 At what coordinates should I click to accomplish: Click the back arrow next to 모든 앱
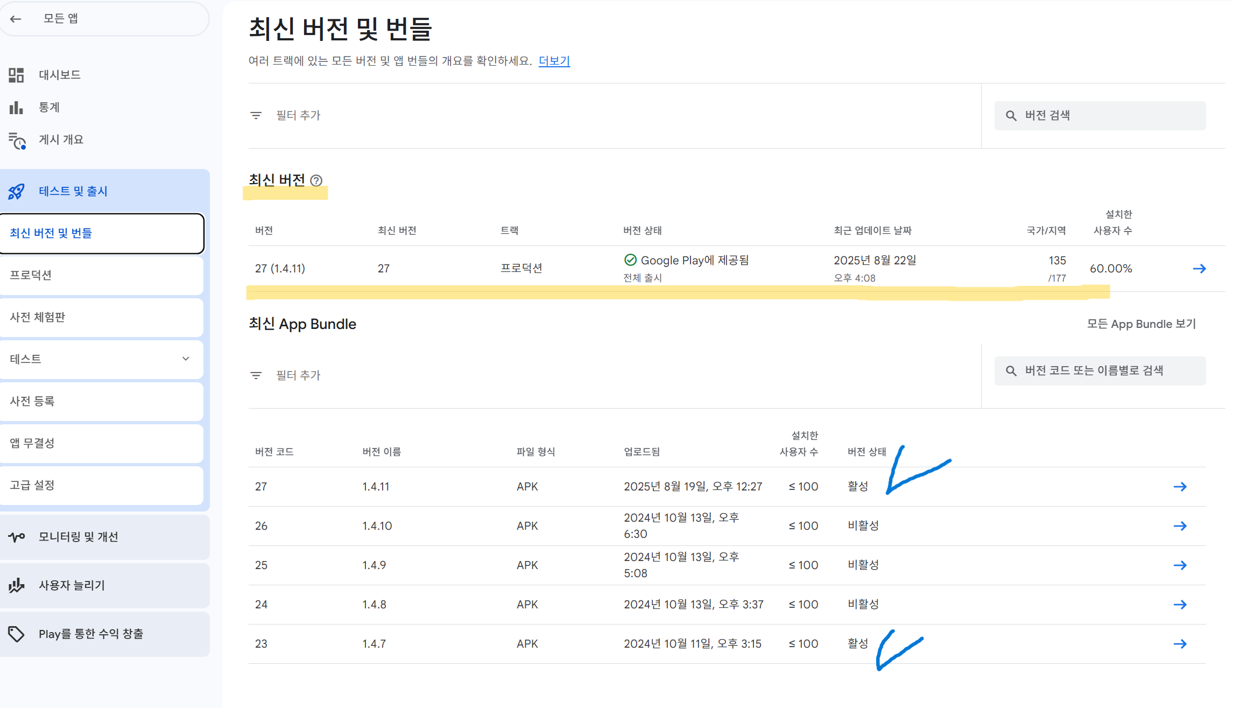point(16,19)
